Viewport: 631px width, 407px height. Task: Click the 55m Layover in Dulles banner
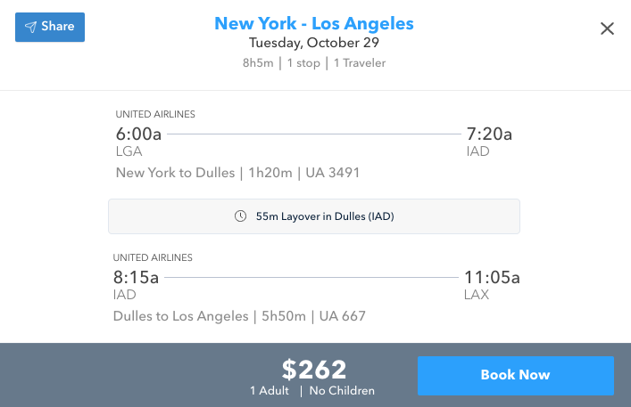tap(314, 216)
